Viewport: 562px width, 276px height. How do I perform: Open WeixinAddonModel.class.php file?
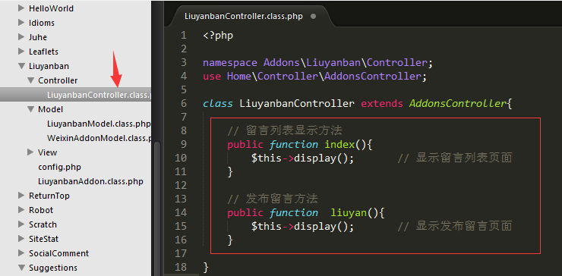pyautogui.click(x=99, y=138)
